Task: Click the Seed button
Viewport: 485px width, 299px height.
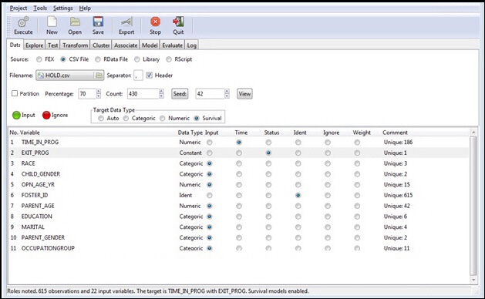Action: point(180,94)
